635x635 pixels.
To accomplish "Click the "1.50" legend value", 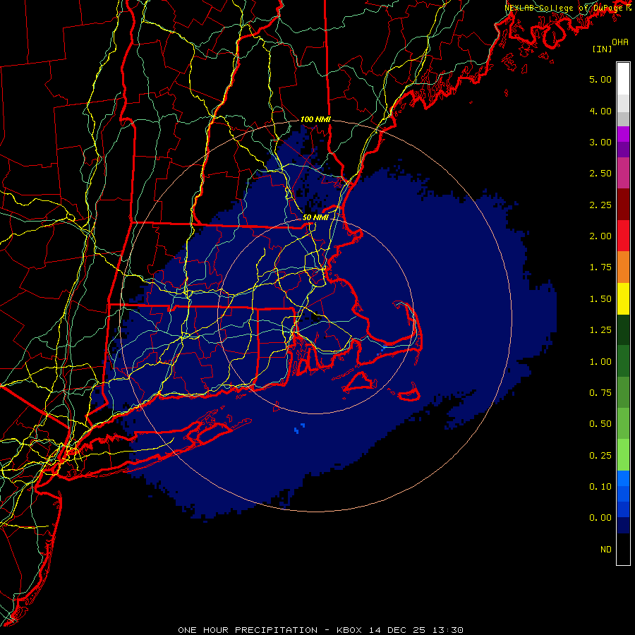I will coord(600,299).
